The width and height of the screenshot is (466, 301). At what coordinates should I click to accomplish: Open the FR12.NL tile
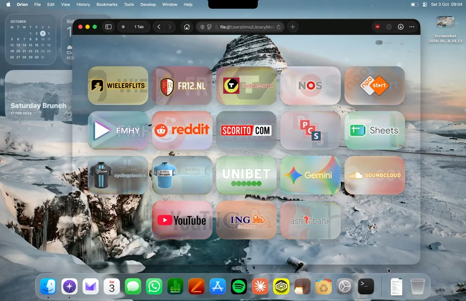point(182,85)
